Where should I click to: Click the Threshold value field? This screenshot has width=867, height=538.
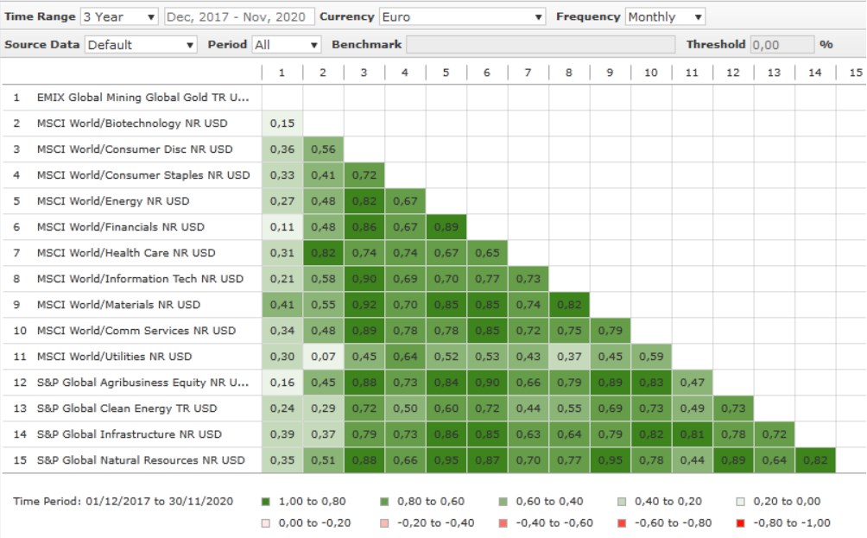pos(782,44)
